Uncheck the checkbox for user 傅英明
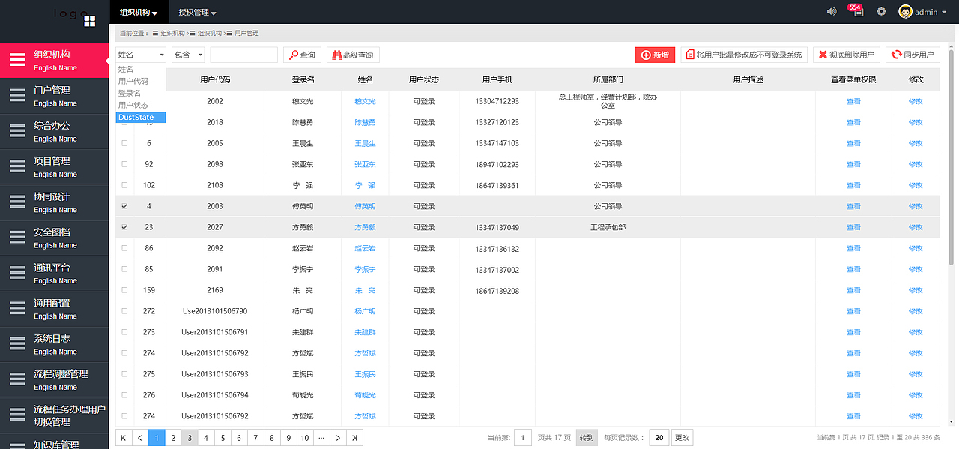This screenshot has width=959, height=449. 124,206
